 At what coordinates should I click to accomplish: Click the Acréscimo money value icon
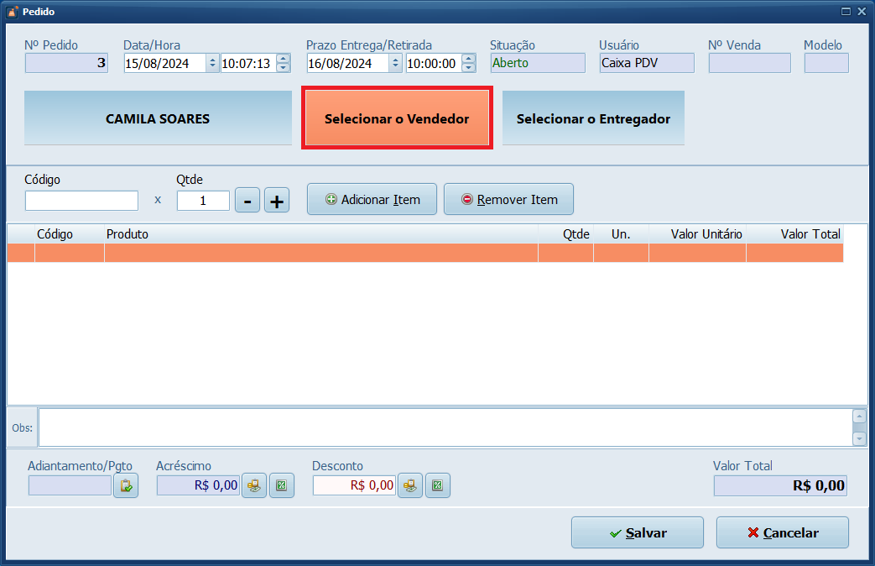[x=254, y=485]
